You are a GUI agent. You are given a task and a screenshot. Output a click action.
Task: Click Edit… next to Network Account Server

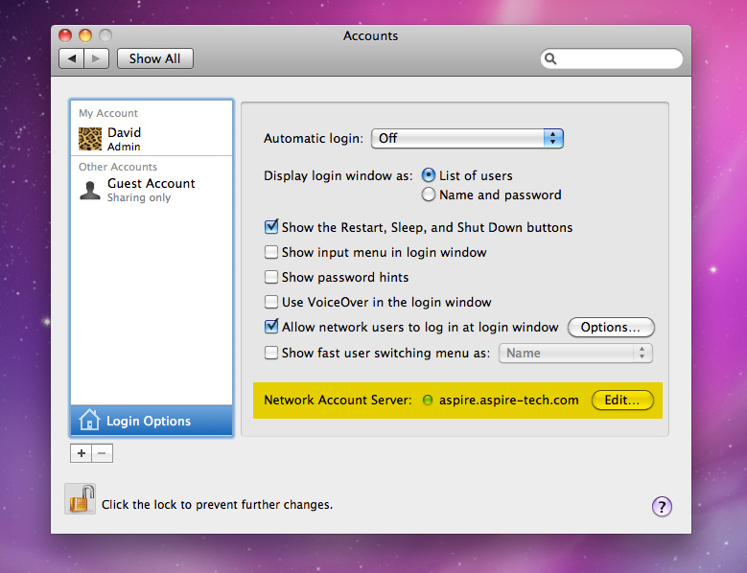pos(622,400)
